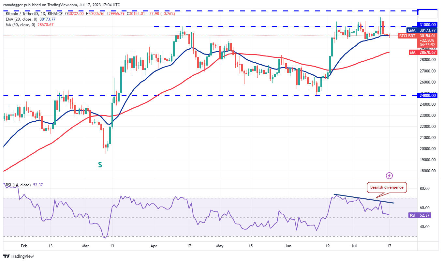The image size is (442, 262).
Task: Click the BTCUSDT price tag
Action: click(407, 36)
